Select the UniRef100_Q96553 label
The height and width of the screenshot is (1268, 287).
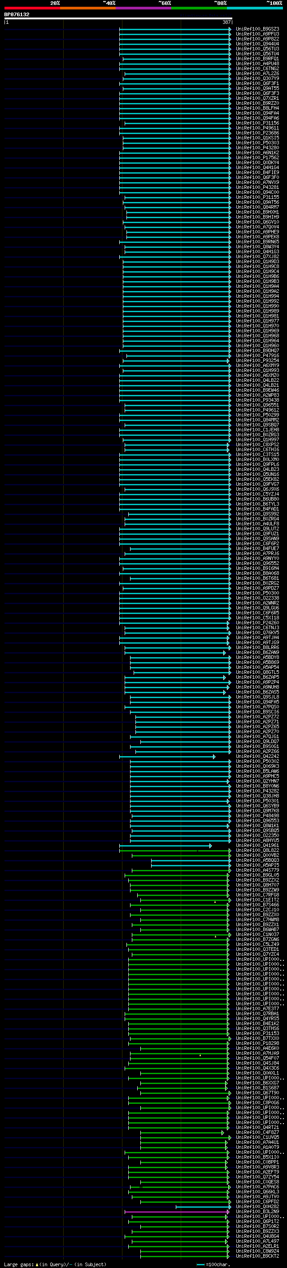(x=257, y=820)
